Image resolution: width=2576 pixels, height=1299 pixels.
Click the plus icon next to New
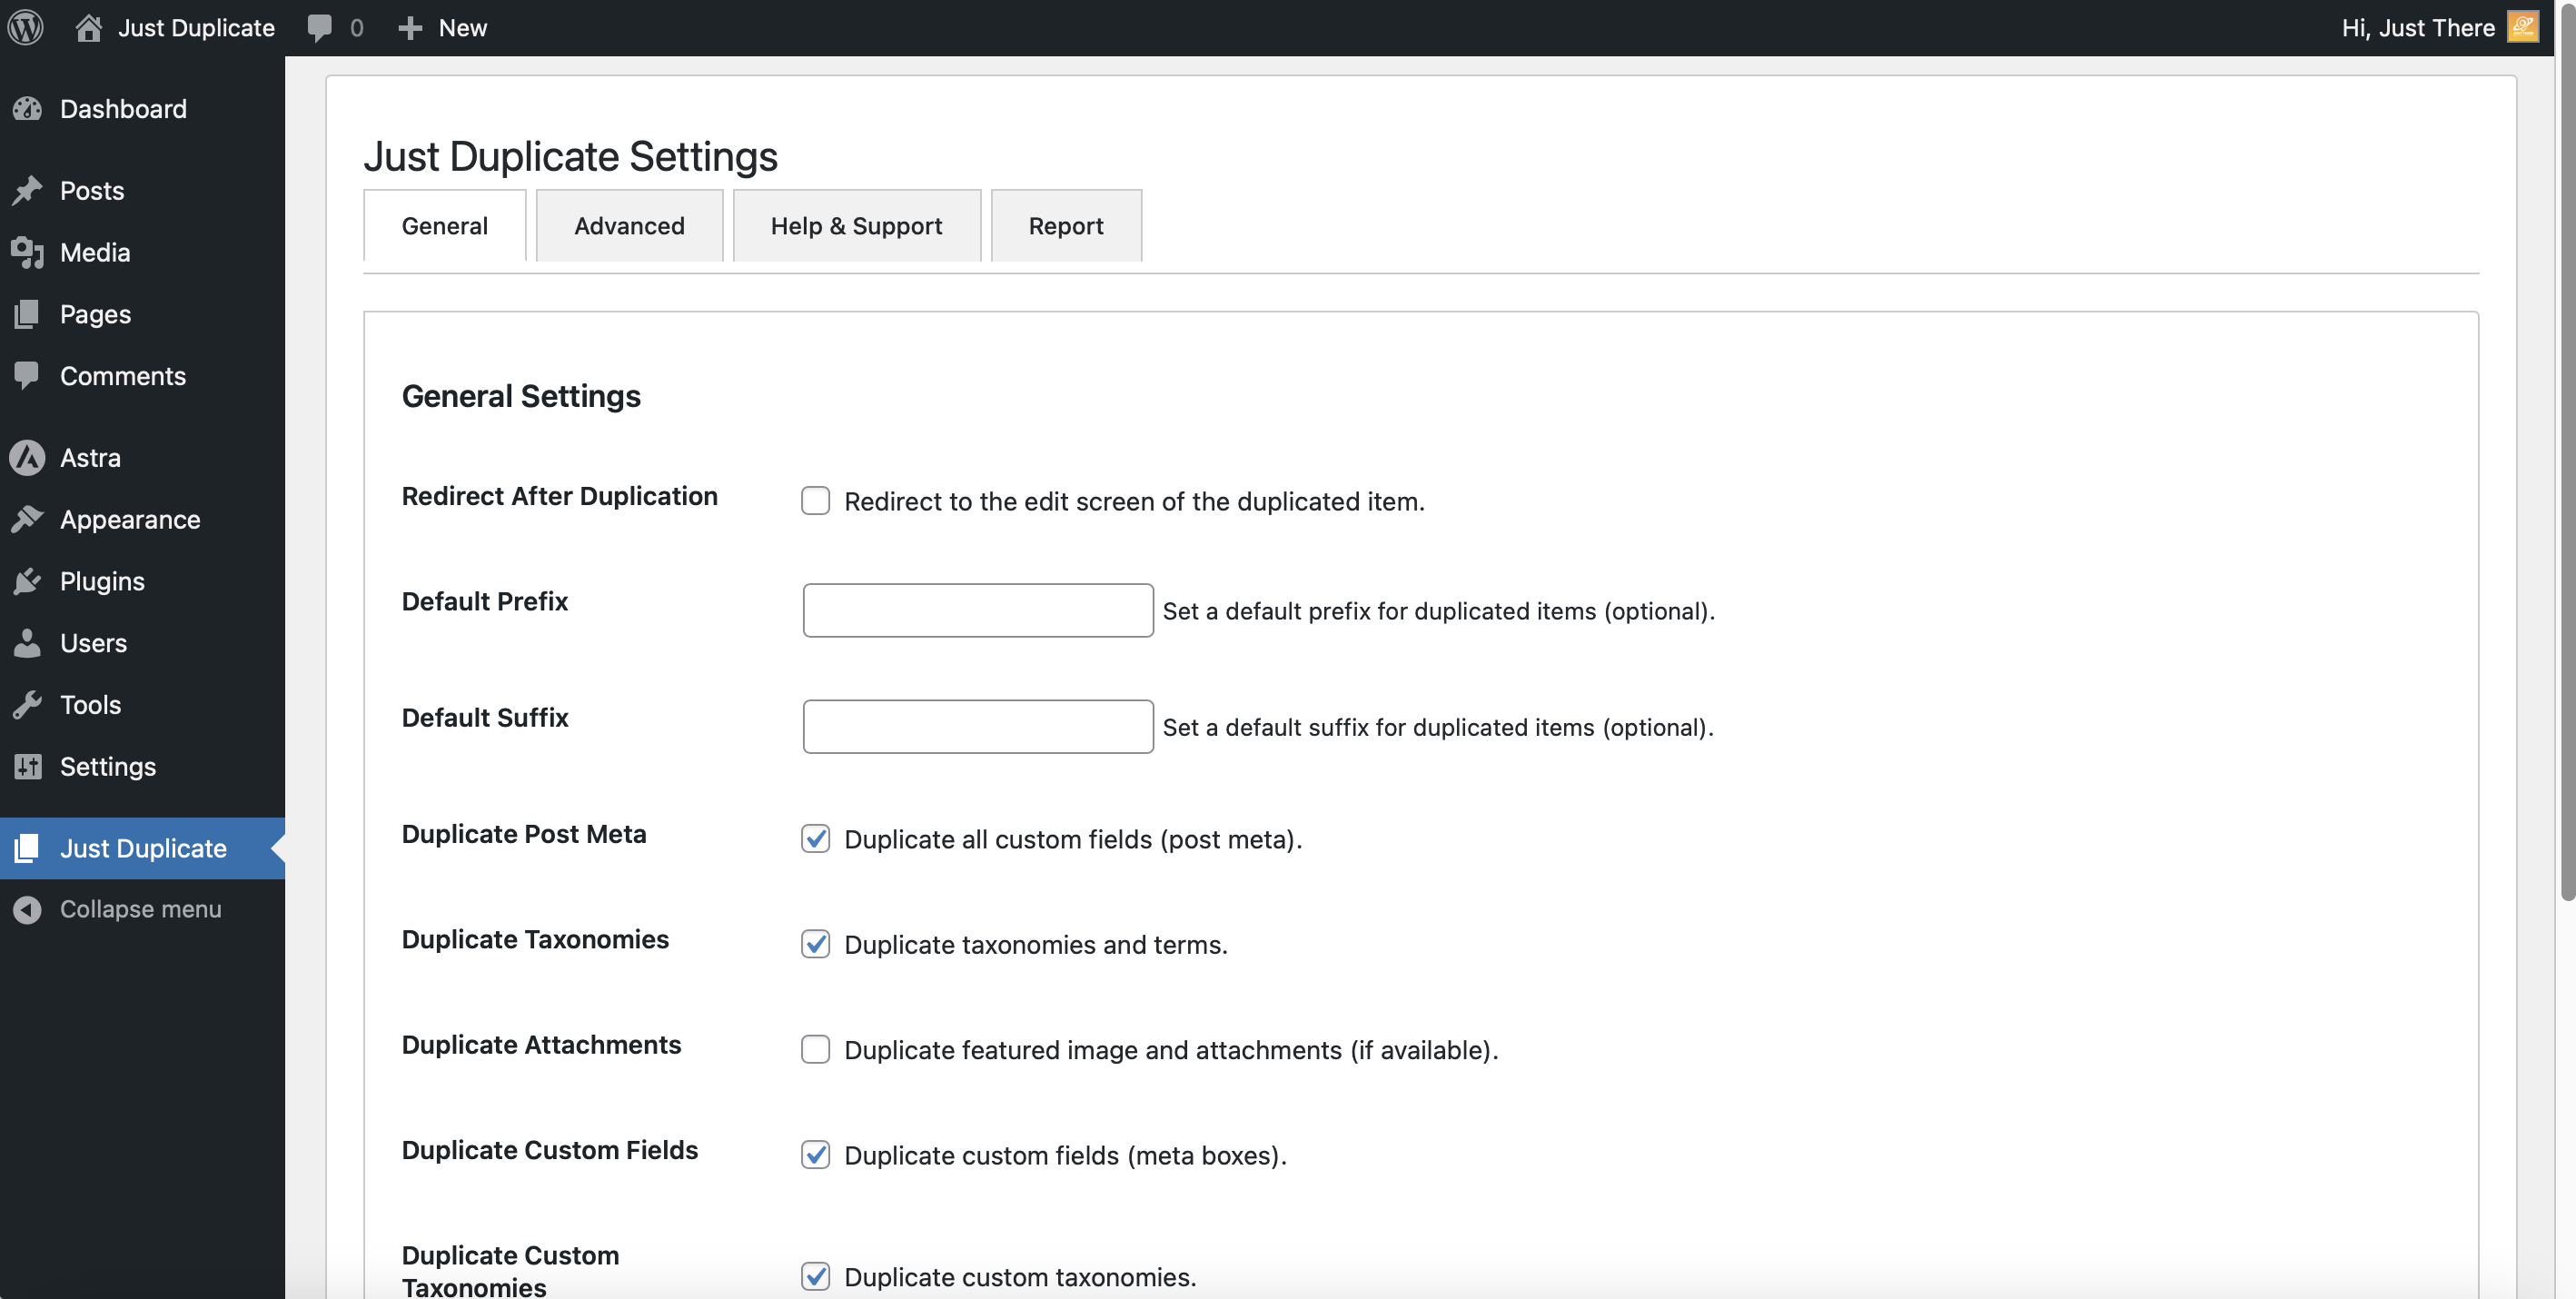[410, 27]
